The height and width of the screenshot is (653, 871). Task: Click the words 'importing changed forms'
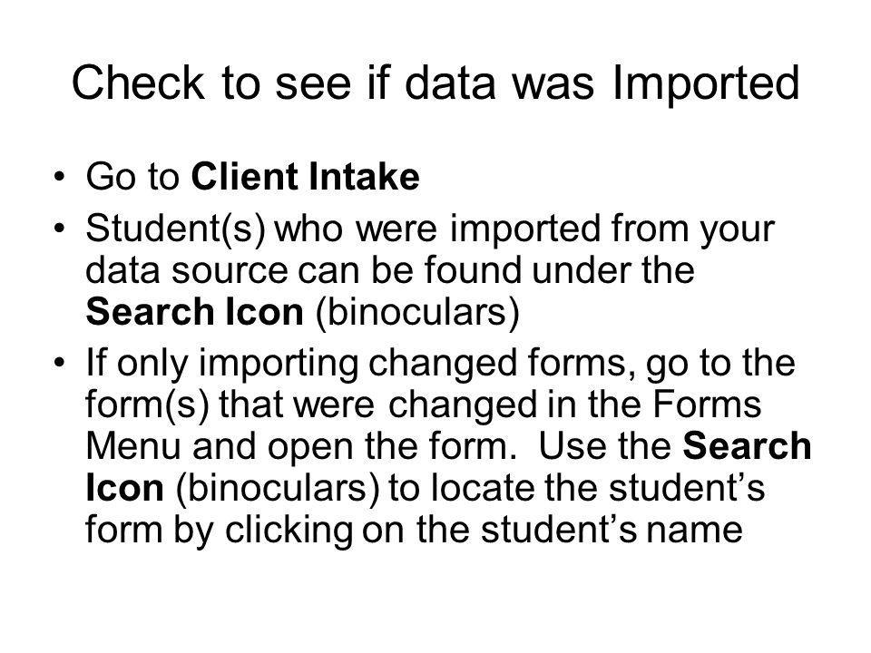pos(417,364)
